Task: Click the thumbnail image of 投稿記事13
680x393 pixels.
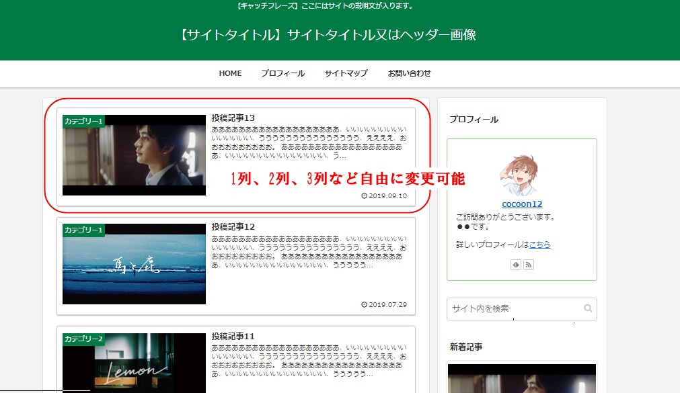Action: tap(134, 155)
